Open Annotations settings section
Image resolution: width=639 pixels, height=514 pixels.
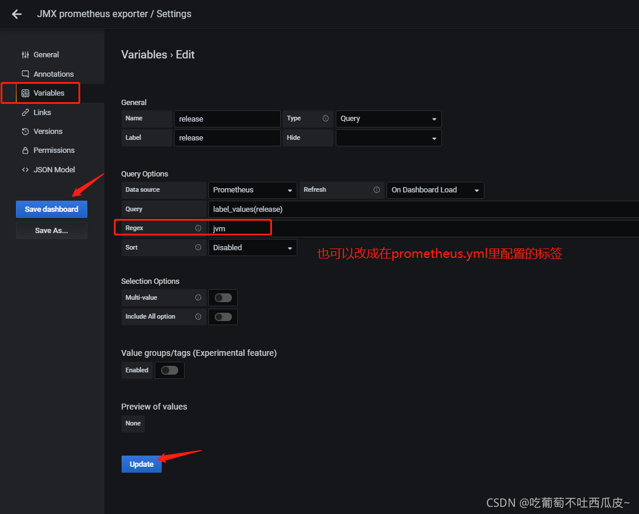pos(53,74)
